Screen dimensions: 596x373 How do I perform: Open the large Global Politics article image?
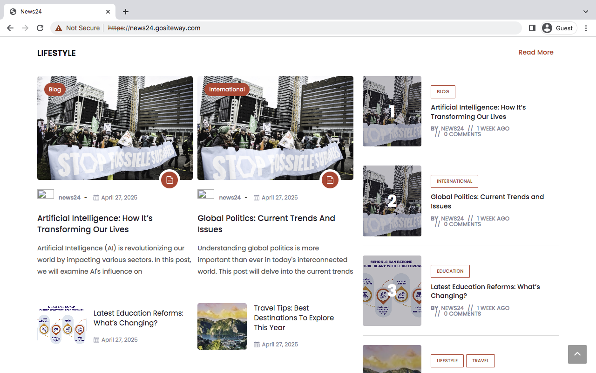pos(275,128)
